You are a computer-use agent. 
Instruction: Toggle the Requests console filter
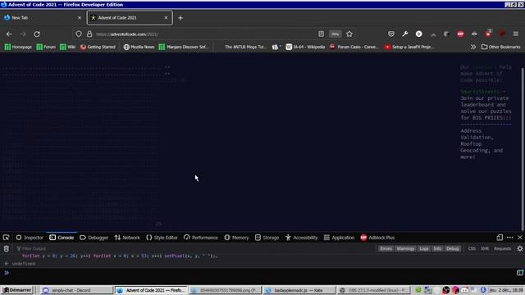click(x=502, y=248)
